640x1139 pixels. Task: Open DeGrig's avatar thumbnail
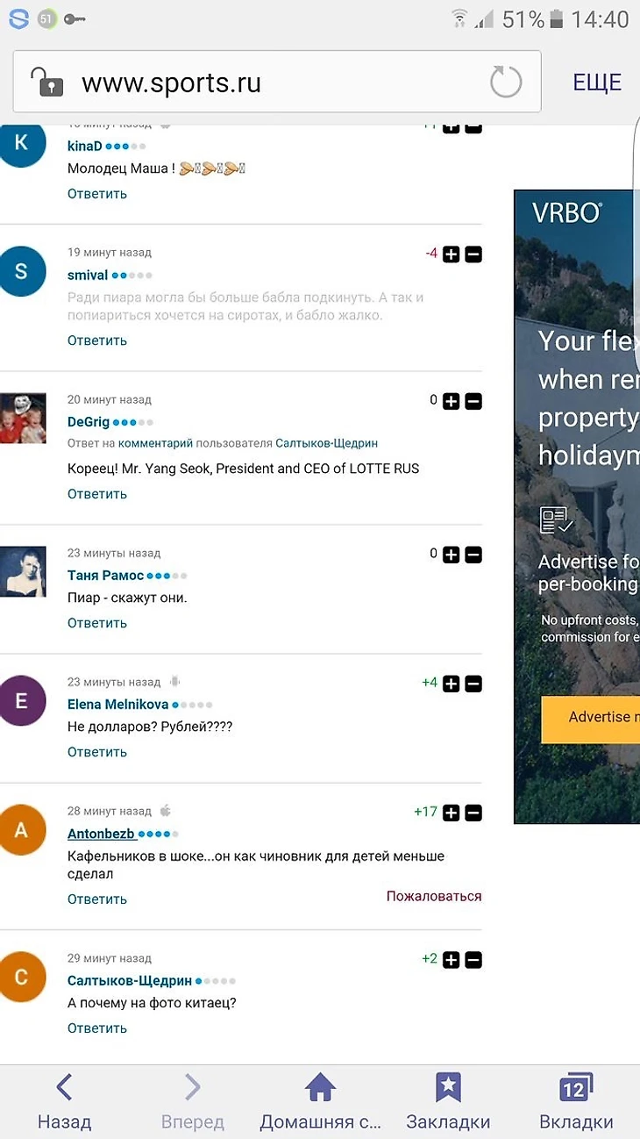(23, 419)
